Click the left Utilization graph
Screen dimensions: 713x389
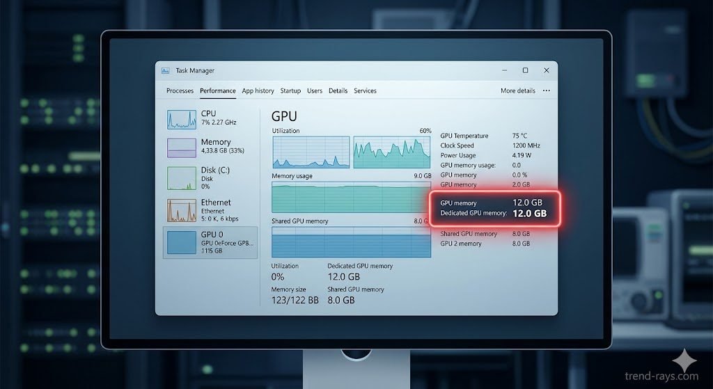click(x=311, y=152)
